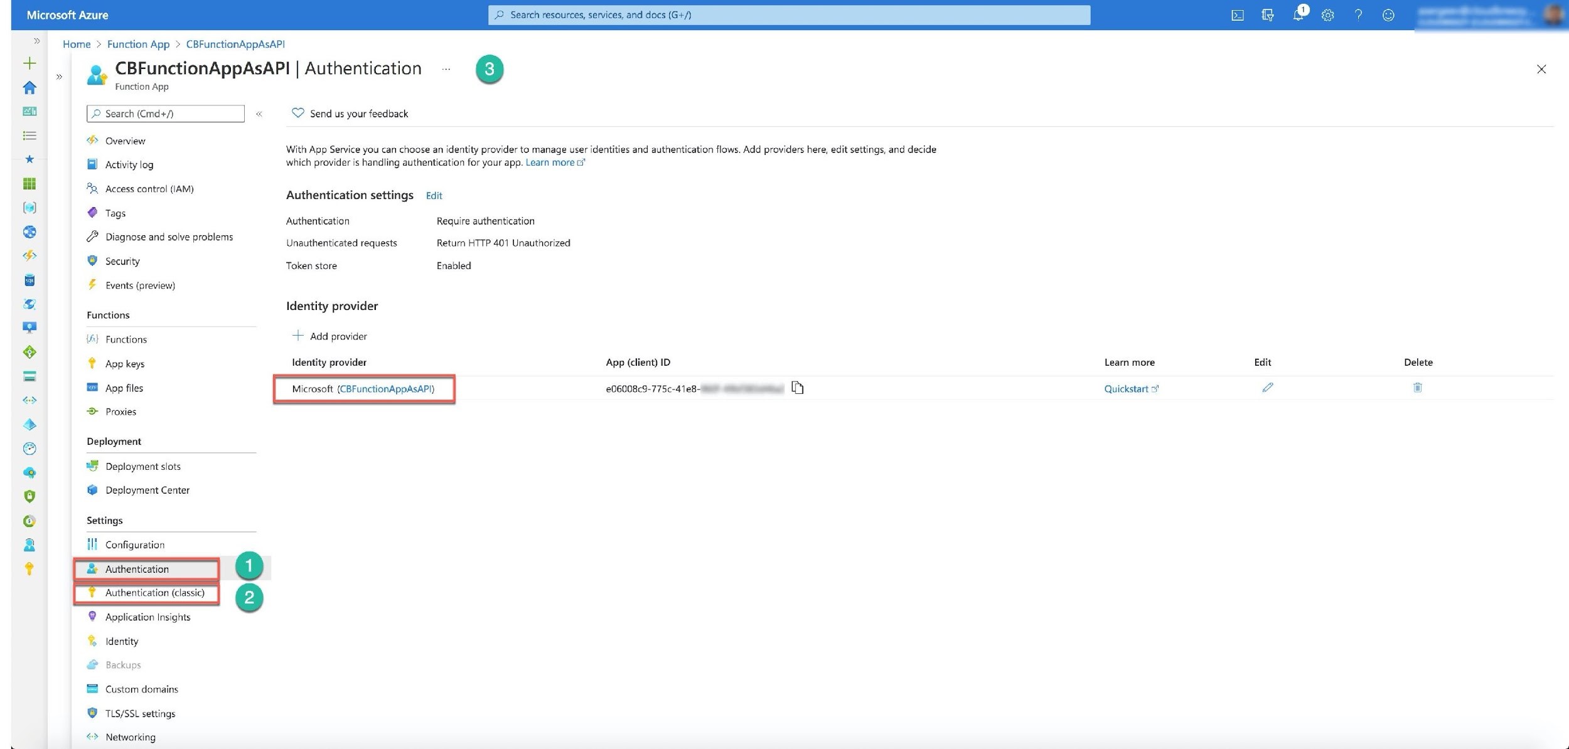Image resolution: width=1569 pixels, height=749 pixels.
Task: Open All resources grid icon in rail
Action: coord(29,183)
